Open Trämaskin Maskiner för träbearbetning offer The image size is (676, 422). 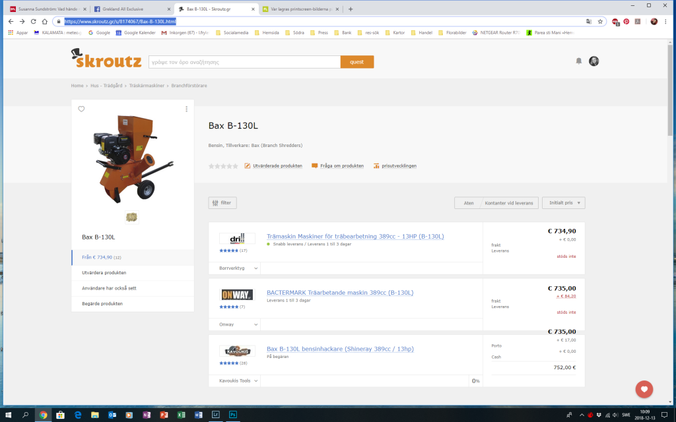pos(355,237)
